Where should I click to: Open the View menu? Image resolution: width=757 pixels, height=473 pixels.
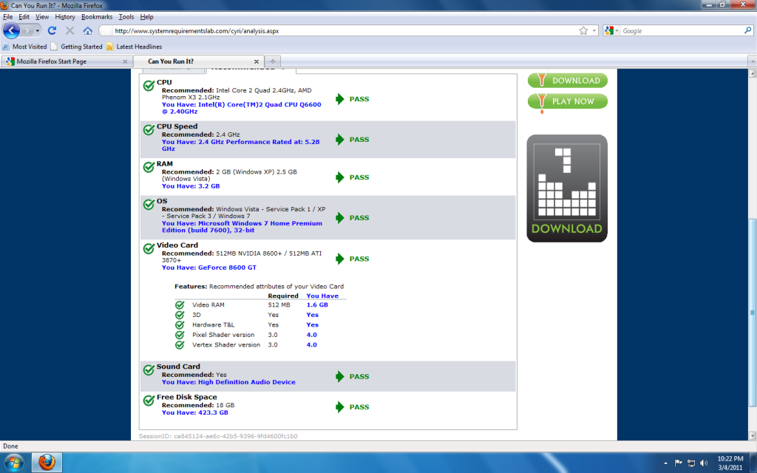pyautogui.click(x=42, y=17)
